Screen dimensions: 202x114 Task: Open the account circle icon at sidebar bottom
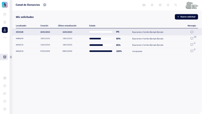[x=5, y=109]
